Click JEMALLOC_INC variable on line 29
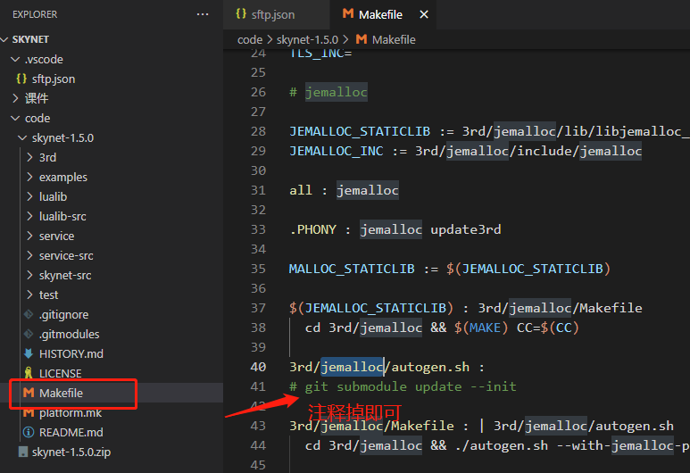Viewport: 690px width, 473px height. point(337,151)
